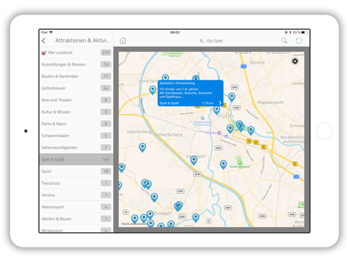This screenshot has height=262, width=349.
Task: Tap map pin above Spielplatz callout left
Action: coord(165,78)
